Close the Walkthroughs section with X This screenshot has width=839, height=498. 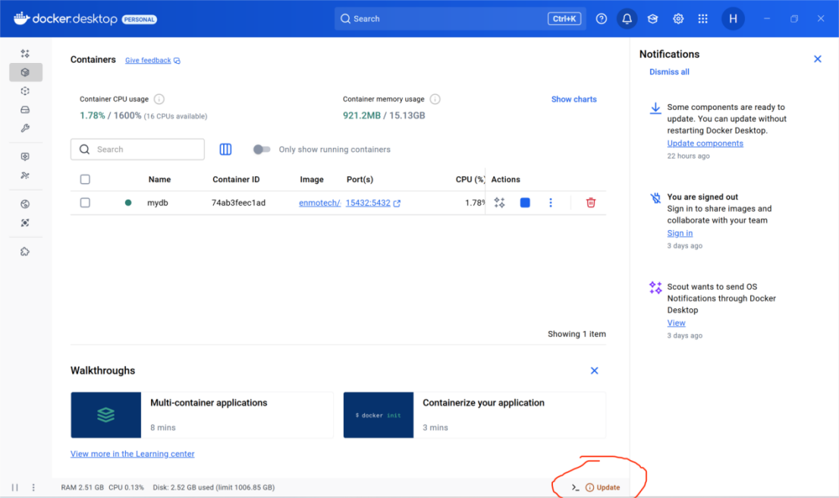click(x=594, y=370)
